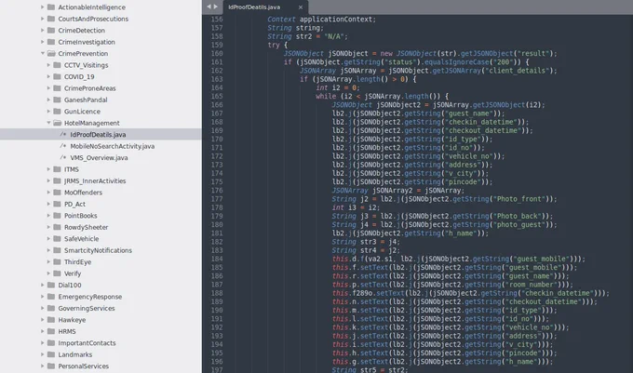633x373 pixels.
Task: Click the HRMS folder icon
Action: click(51, 331)
